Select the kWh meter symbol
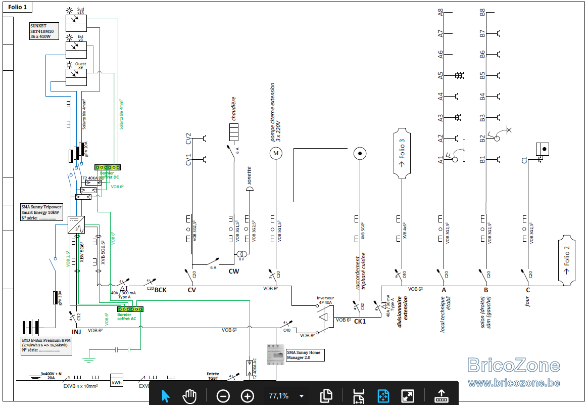 116,380
